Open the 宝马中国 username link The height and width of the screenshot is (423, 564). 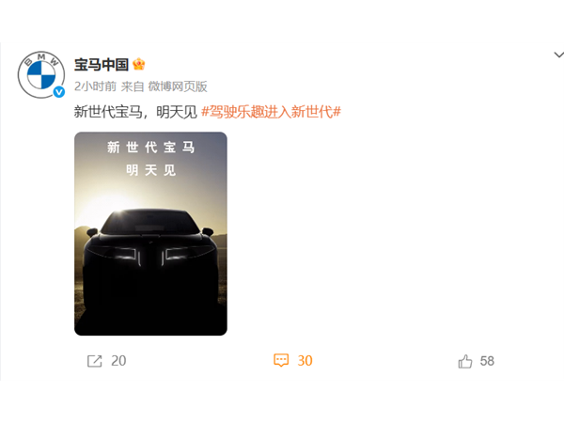coord(102,64)
